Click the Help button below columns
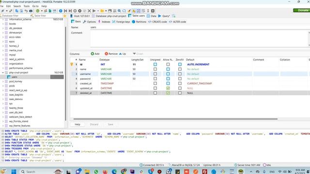Screen dimensions: 310x174 pyautogui.click(x=77, y=124)
